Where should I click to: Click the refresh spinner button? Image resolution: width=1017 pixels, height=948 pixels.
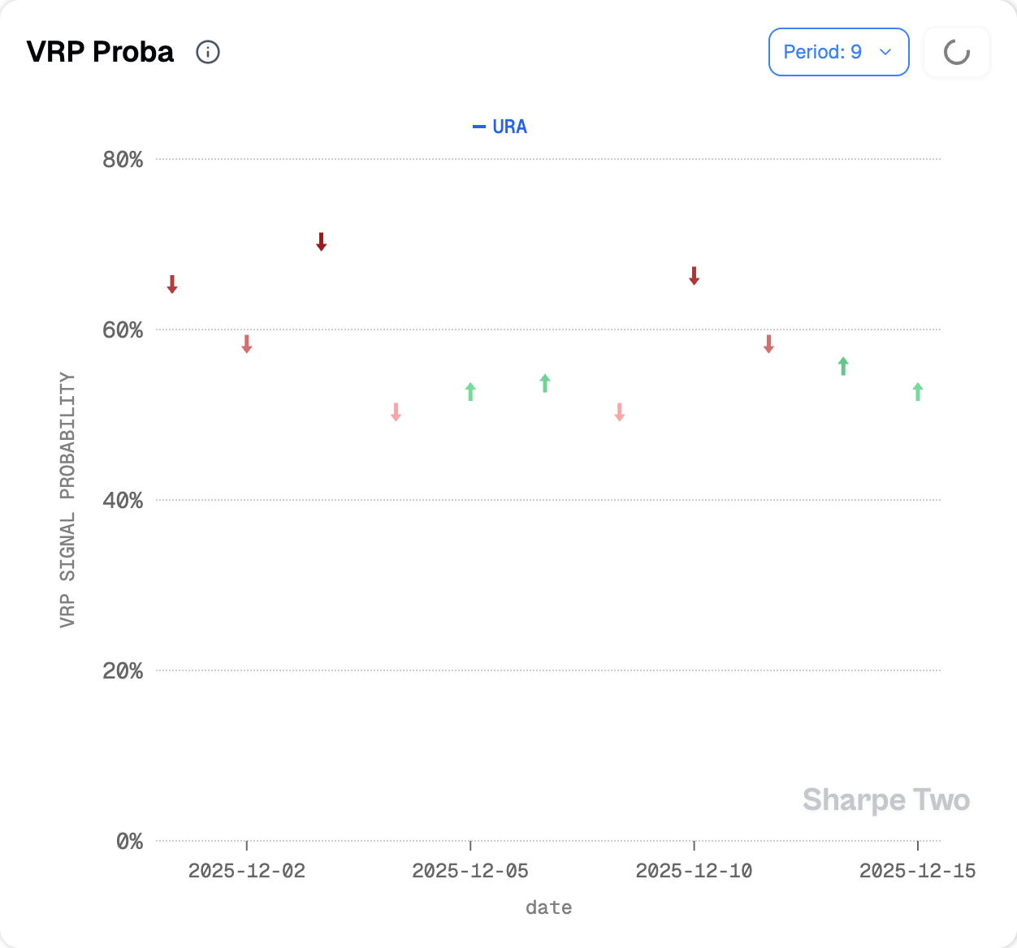957,53
